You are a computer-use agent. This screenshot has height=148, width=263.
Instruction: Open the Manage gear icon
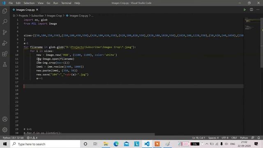[5, 130]
